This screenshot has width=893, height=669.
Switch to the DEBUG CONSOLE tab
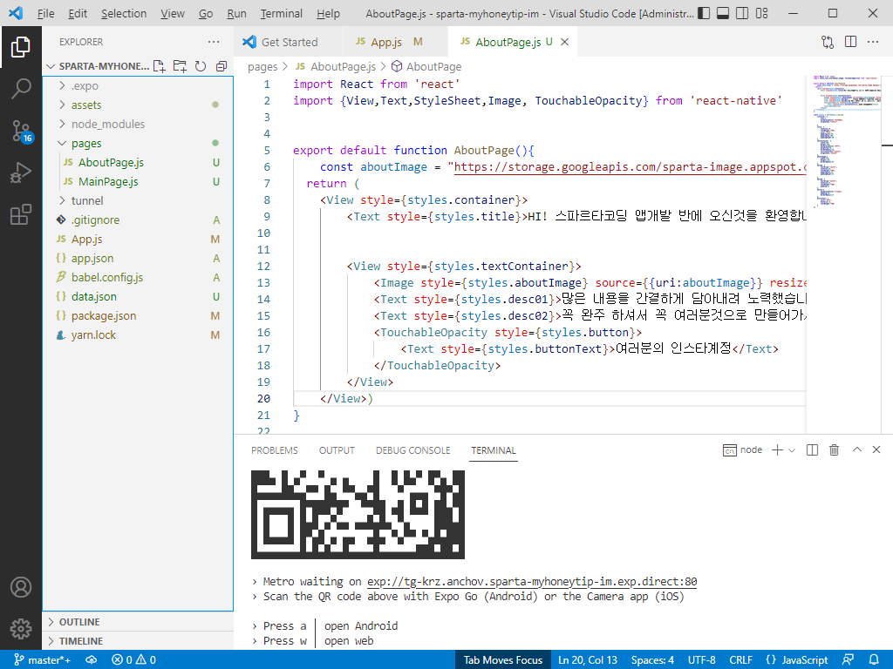point(412,450)
